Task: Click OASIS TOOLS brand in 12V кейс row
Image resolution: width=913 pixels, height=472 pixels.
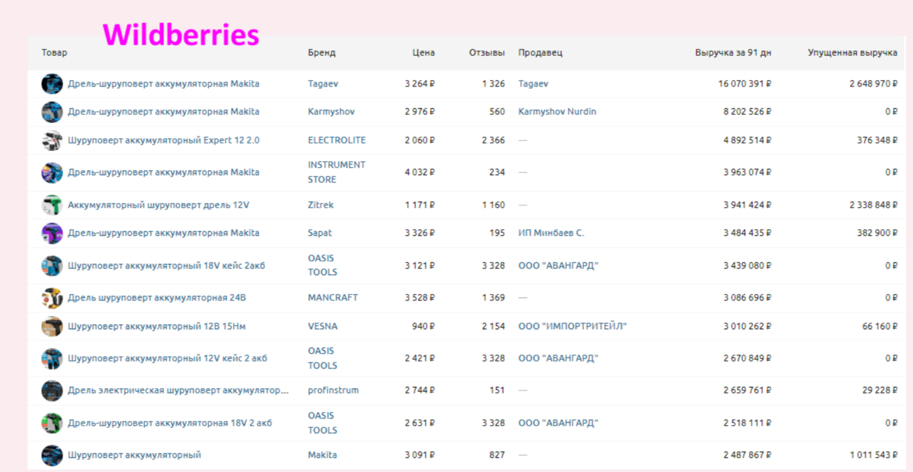Action: [322, 358]
